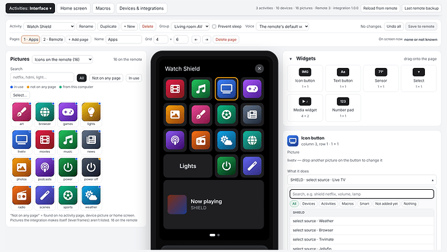Click Save to remote
Screen dimensions: 447x252
421,27
